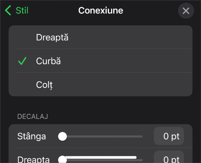Click empty space right of Dreaptă row
This screenshot has width=201, height=163.
(x=134, y=37)
